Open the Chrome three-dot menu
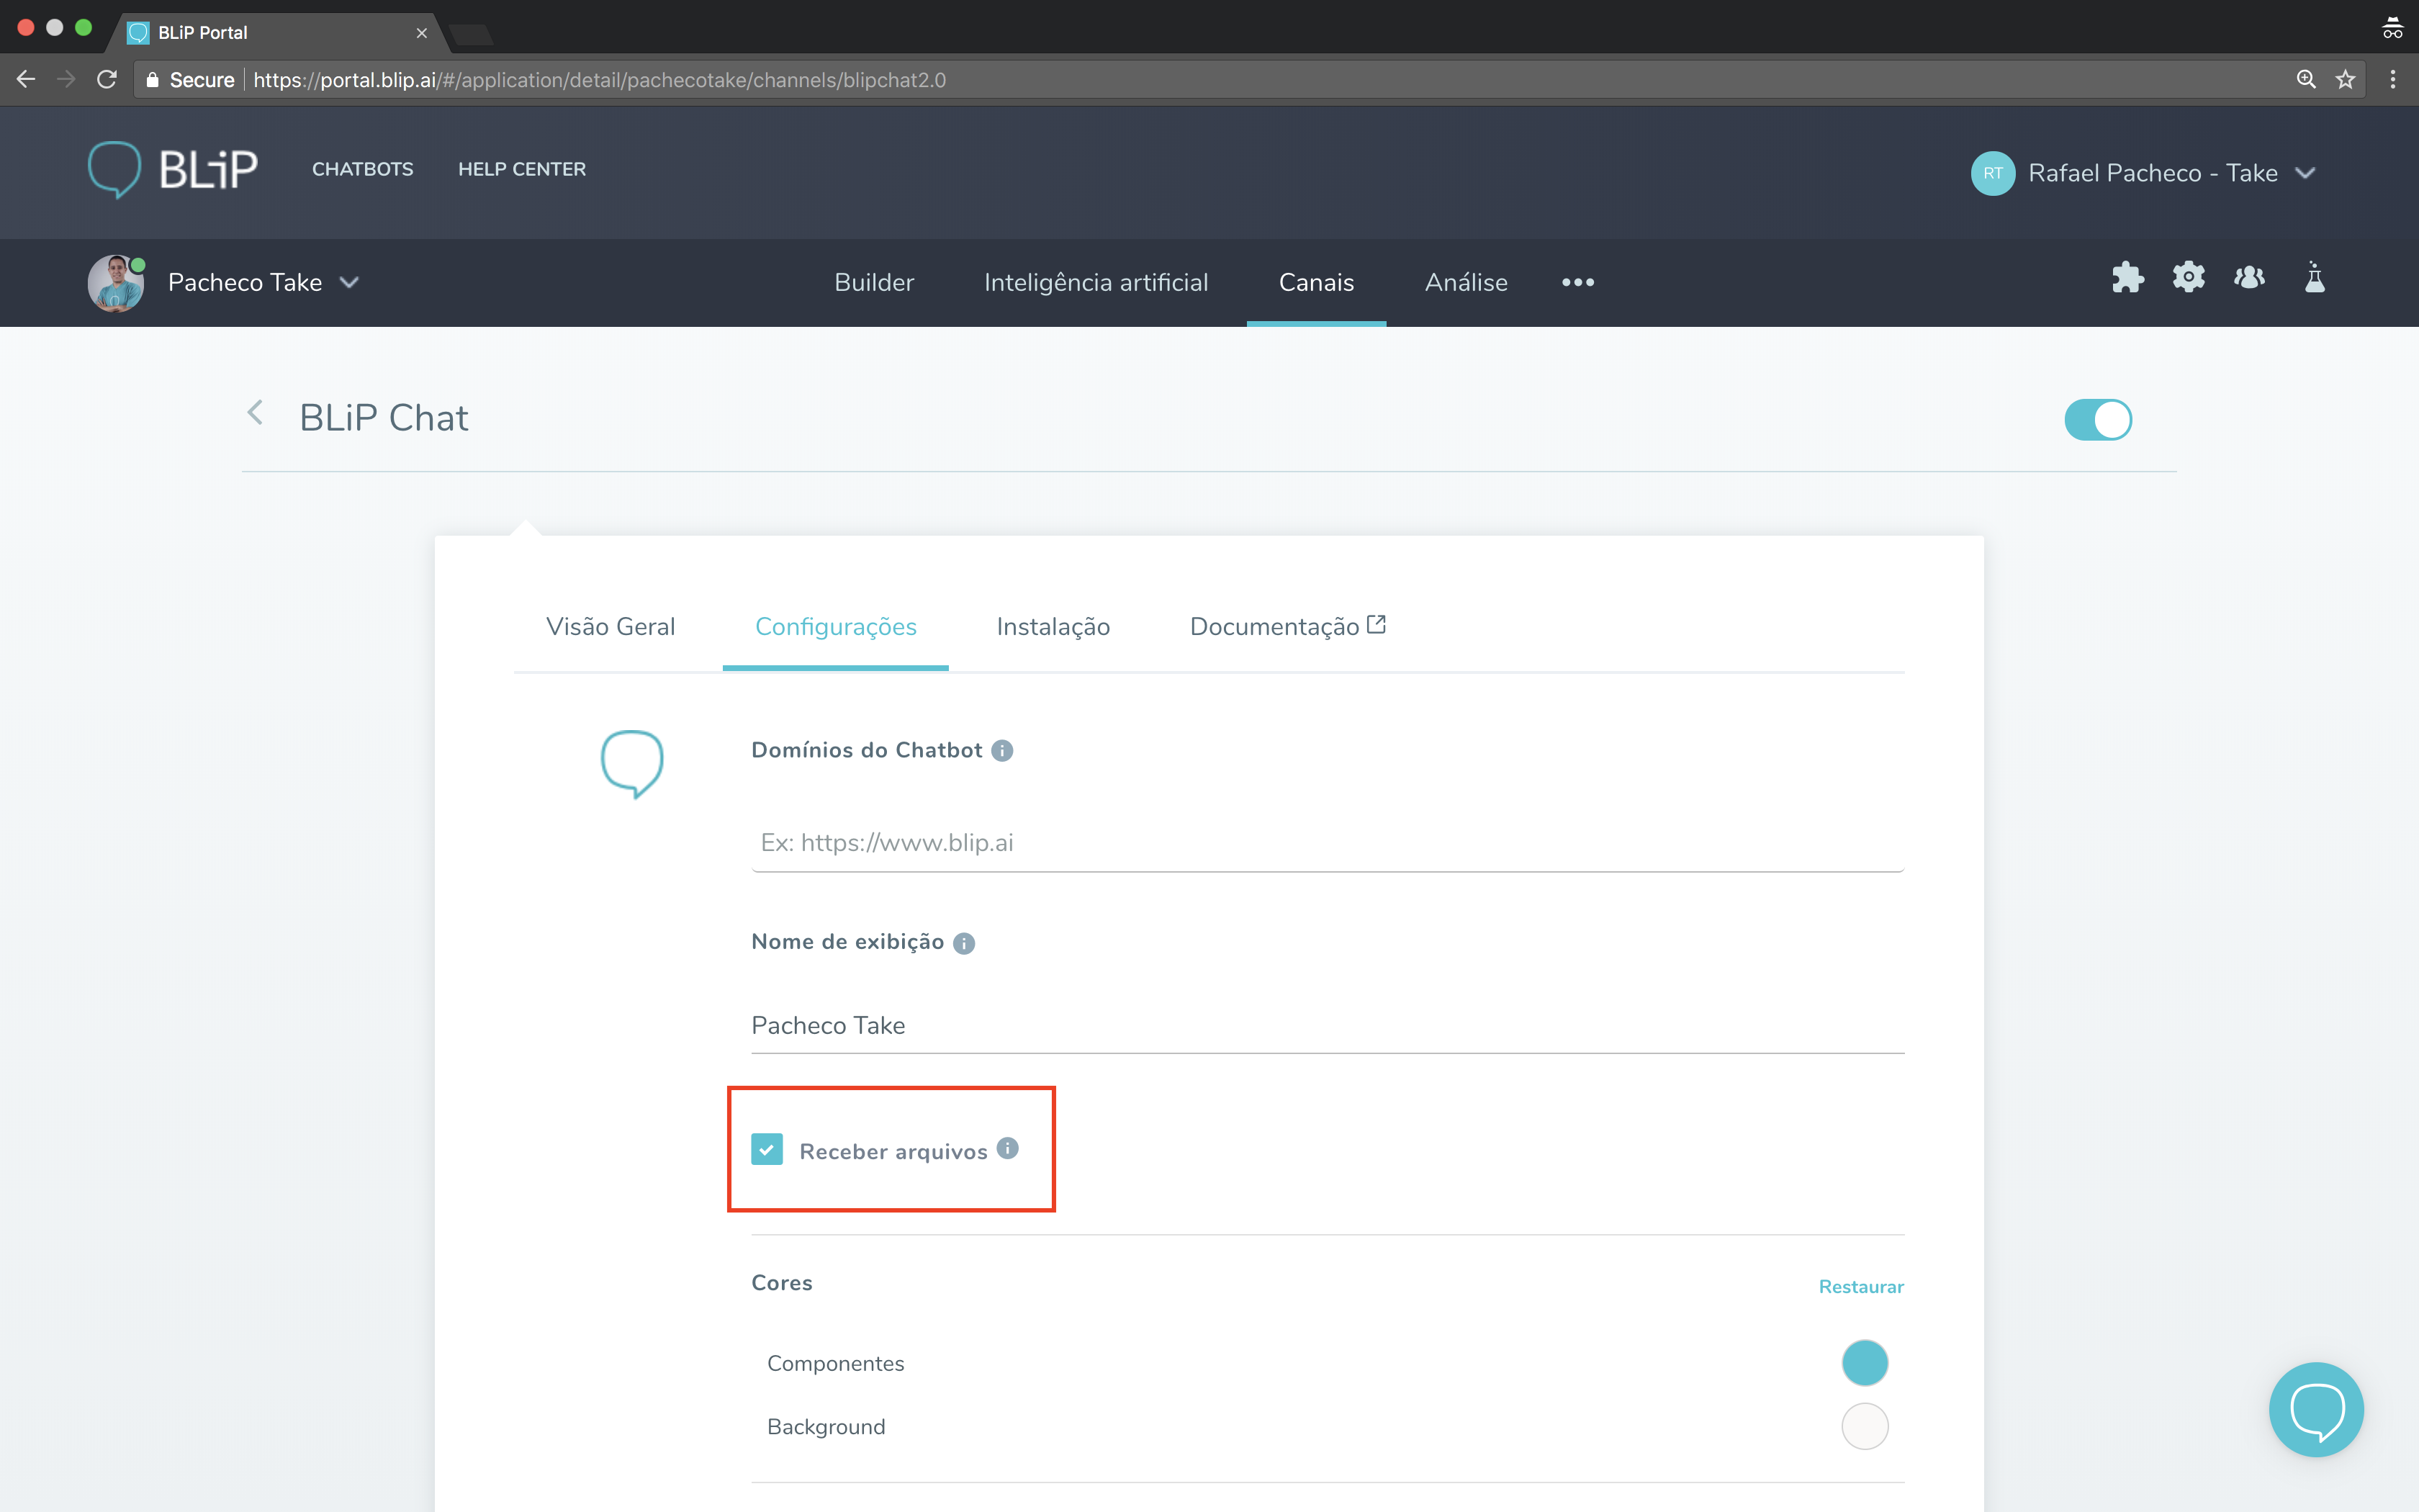The image size is (2419, 1512). coord(2393,79)
